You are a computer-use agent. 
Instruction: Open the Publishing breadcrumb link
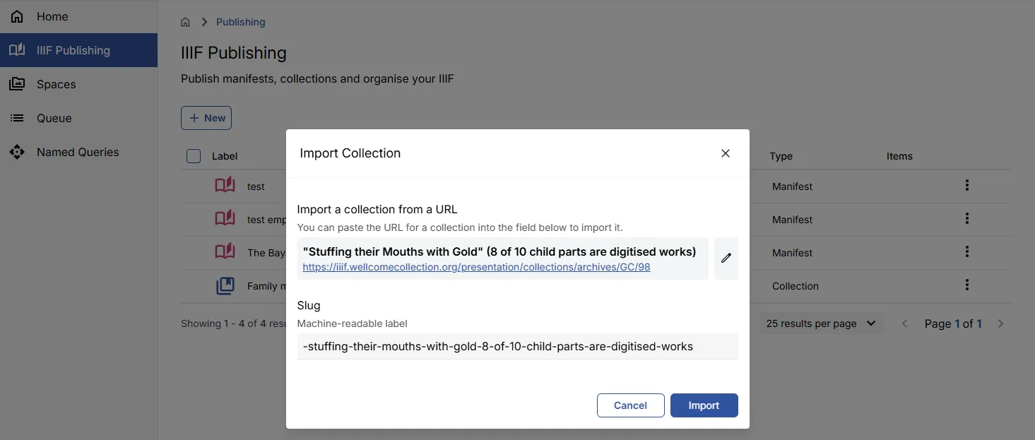(x=240, y=22)
